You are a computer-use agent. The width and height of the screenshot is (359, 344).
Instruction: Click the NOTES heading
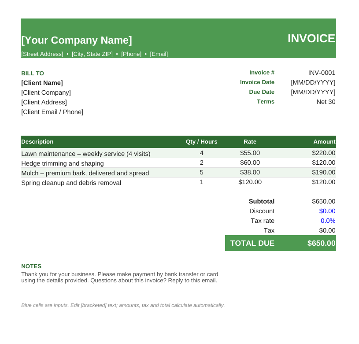pos(31,266)
